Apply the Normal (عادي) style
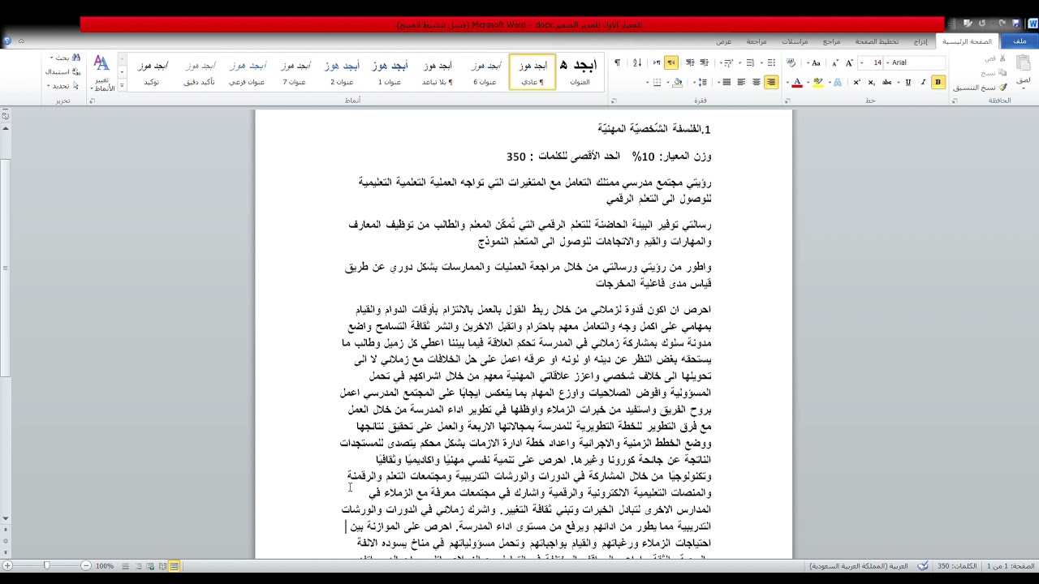Screen dimensions: 1039x584 [x=532, y=71]
